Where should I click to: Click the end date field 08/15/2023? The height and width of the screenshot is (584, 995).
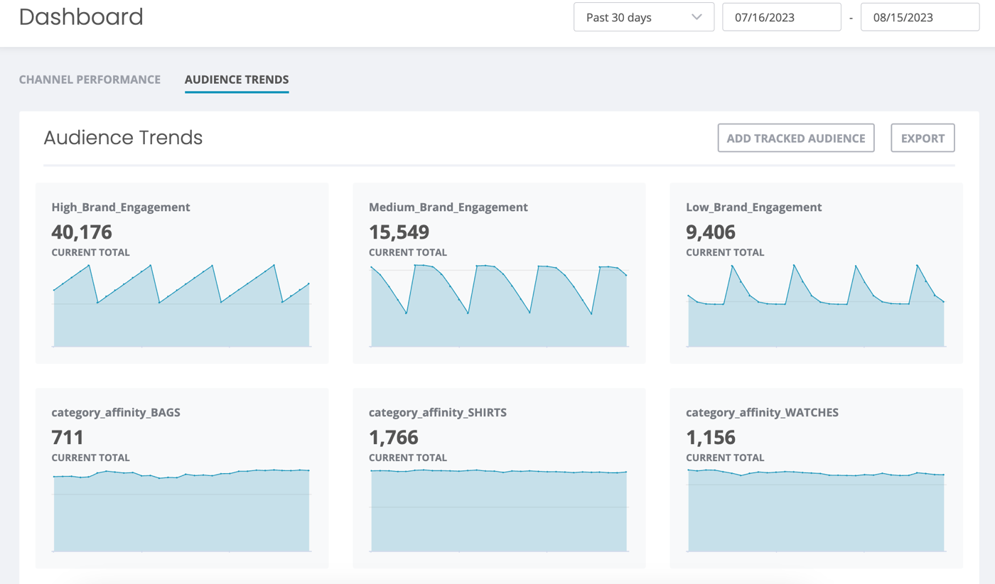click(920, 18)
